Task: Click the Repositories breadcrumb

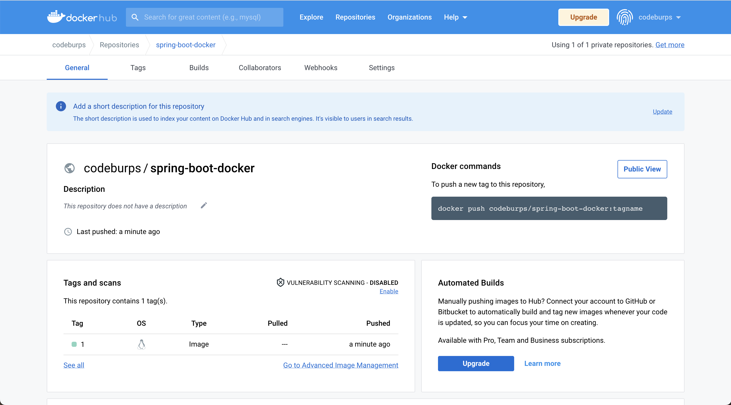Action: [120, 45]
